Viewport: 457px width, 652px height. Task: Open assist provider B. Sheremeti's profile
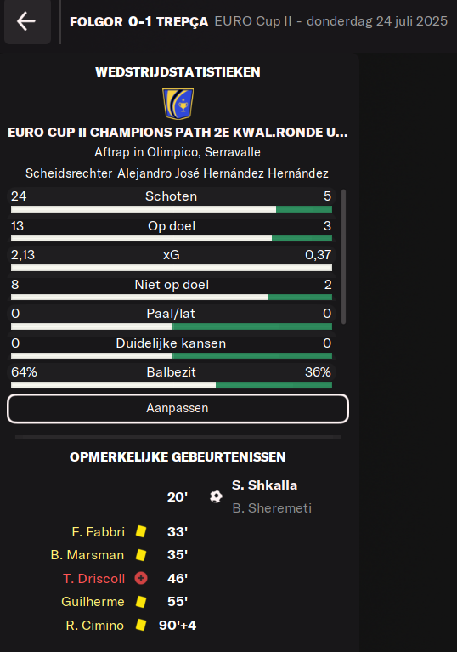pyautogui.click(x=272, y=508)
